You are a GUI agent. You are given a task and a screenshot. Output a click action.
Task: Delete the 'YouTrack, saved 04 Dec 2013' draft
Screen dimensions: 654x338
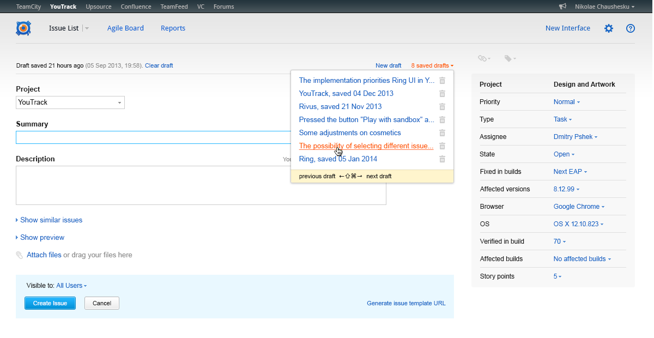(x=443, y=94)
